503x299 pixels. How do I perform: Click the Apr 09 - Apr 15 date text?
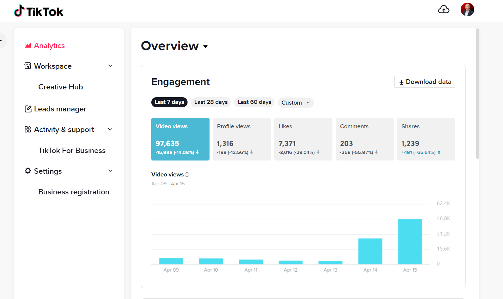point(168,184)
